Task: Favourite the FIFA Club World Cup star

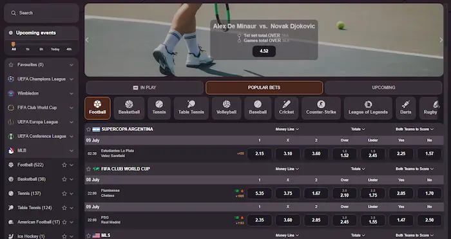Action: pos(89,169)
